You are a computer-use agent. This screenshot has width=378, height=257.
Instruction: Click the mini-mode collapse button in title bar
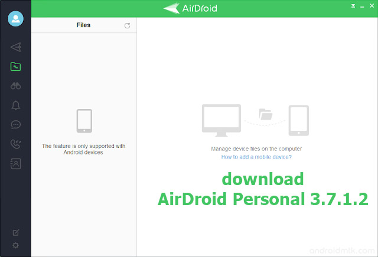(x=353, y=6)
